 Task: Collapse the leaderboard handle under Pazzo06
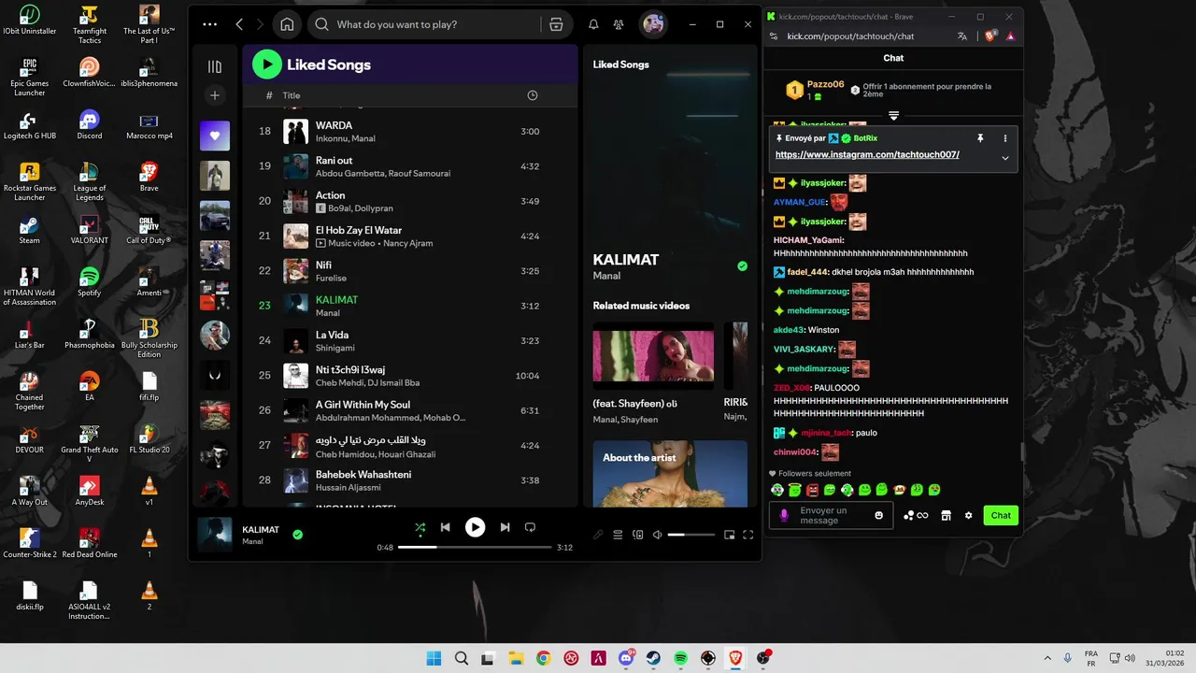[x=893, y=116]
